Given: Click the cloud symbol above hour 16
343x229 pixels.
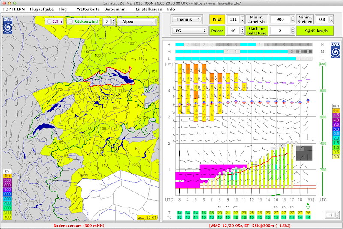Looking at the screenshot, I should tap(284, 207).
